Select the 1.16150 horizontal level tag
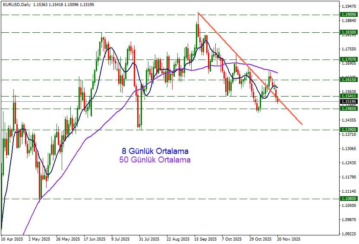The height and width of the screenshot is (244, 359). (348, 80)
